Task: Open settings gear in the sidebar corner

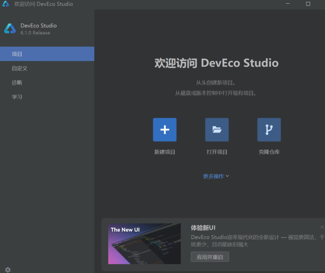Action: (8, 270)
